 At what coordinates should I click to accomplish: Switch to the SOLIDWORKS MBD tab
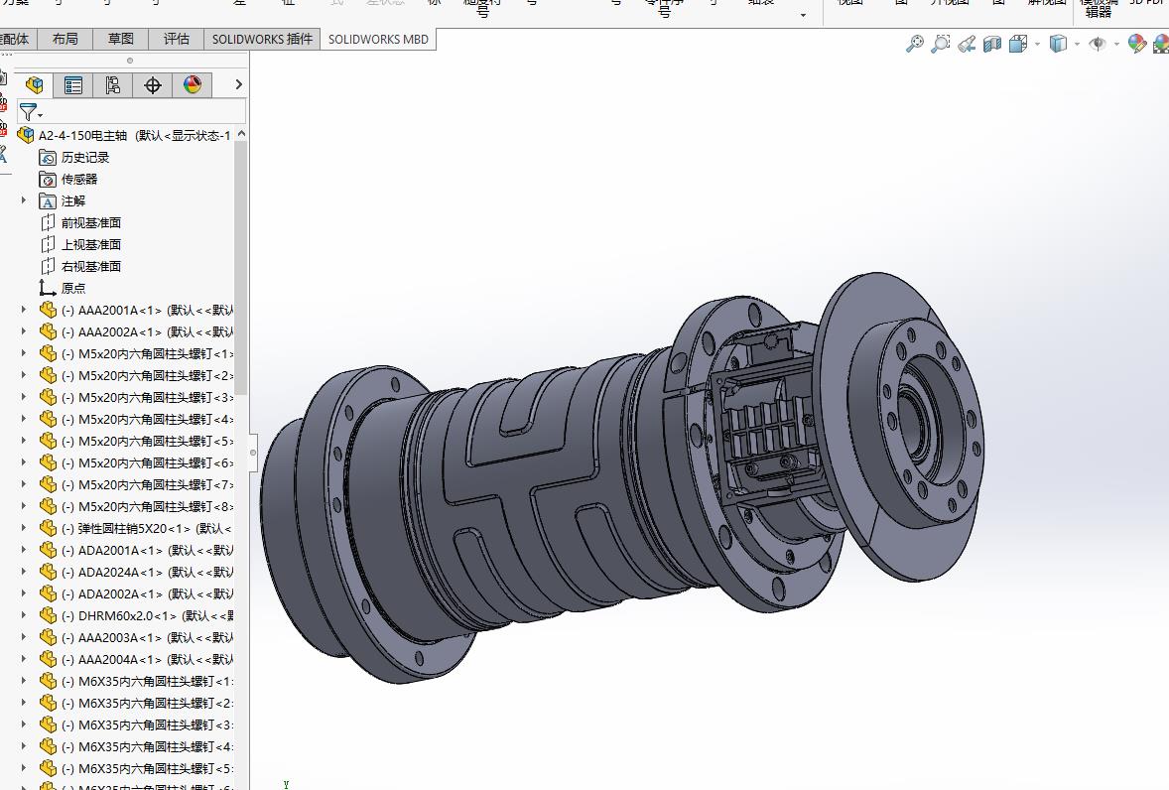click(x=378, y=39)
